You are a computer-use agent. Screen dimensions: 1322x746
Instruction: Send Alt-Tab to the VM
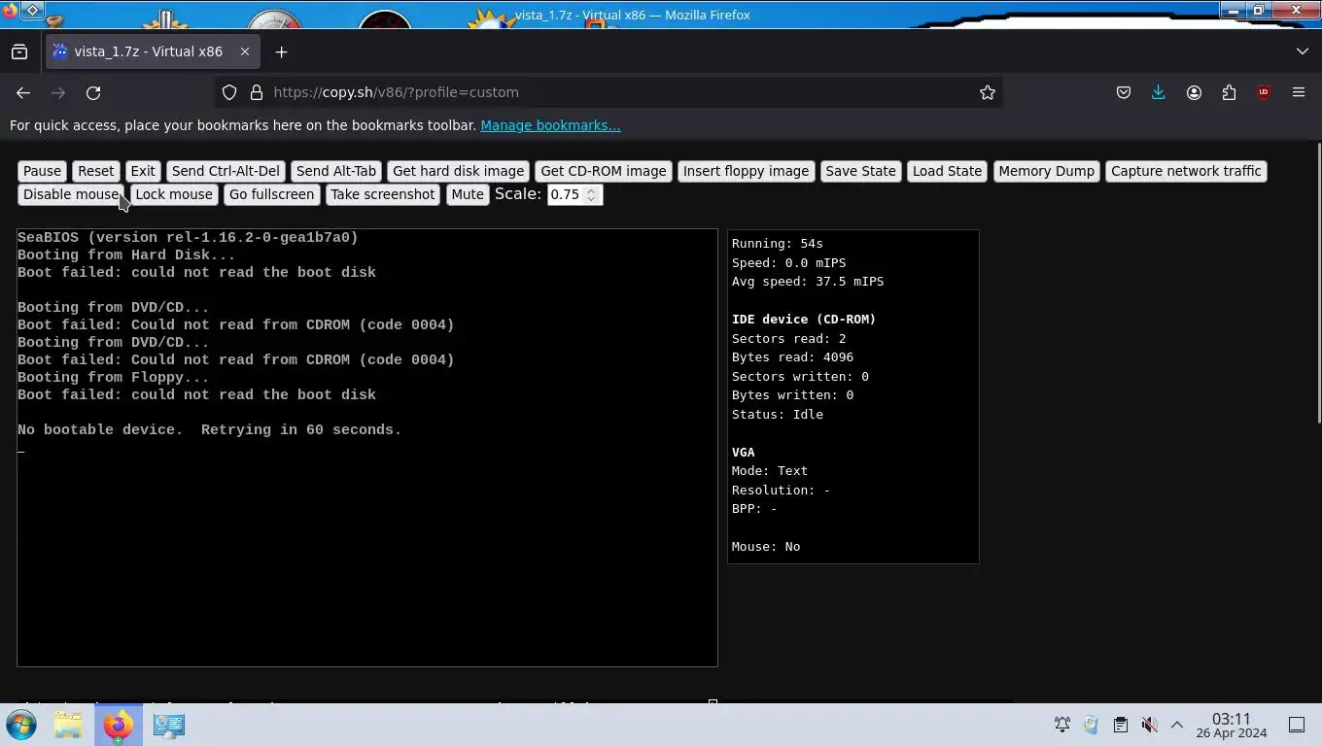pyautogui.click(x=336, y=171)
